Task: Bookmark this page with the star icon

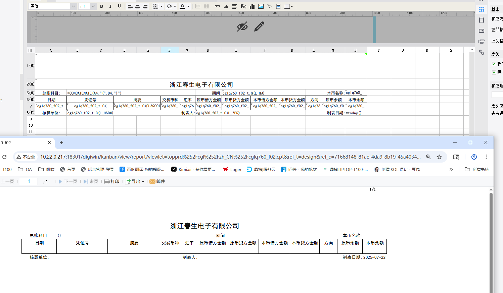Action: [439, 157]
